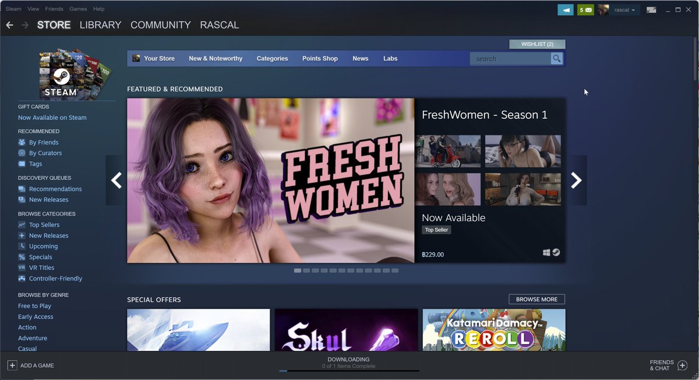Click the sidebar New Releases discovery link
The width and height of the screenshot is (699, 380).
tap(48, 200)
